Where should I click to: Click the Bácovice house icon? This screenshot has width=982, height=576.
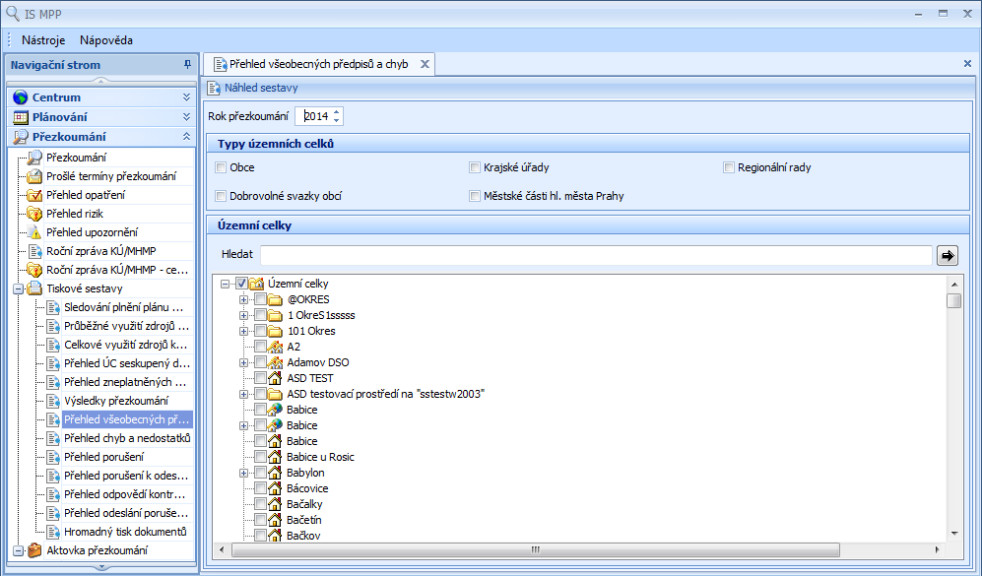coord(276,488)
